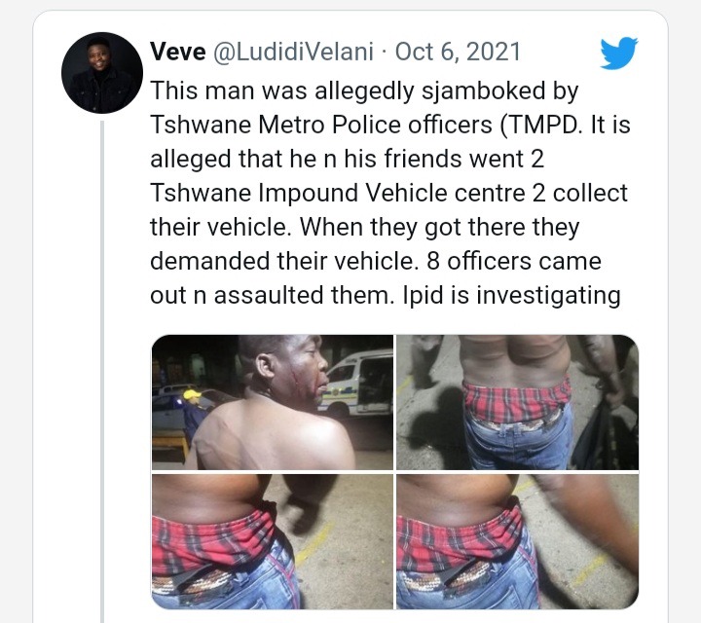This screenshot has width=701, height=623.
Task: Open Veve's round profile avatar
Action: [x=102, y=72]
